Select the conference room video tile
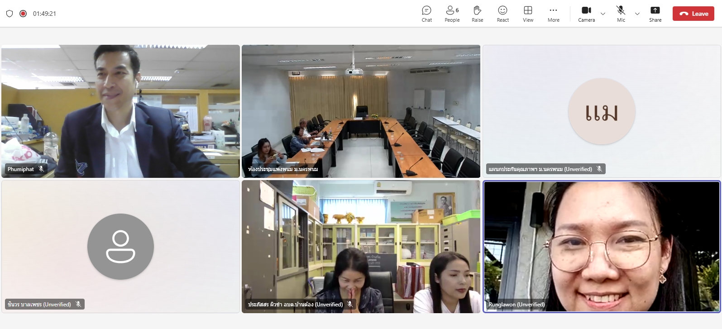The image size is (722, 329). pyautogui.click(x=361, y=111)
